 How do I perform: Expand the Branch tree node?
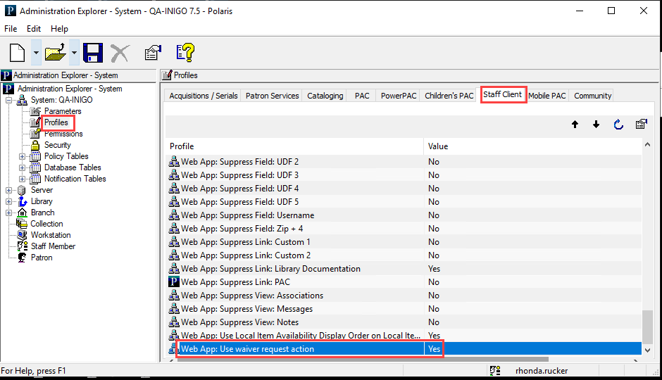coord(8,213)
